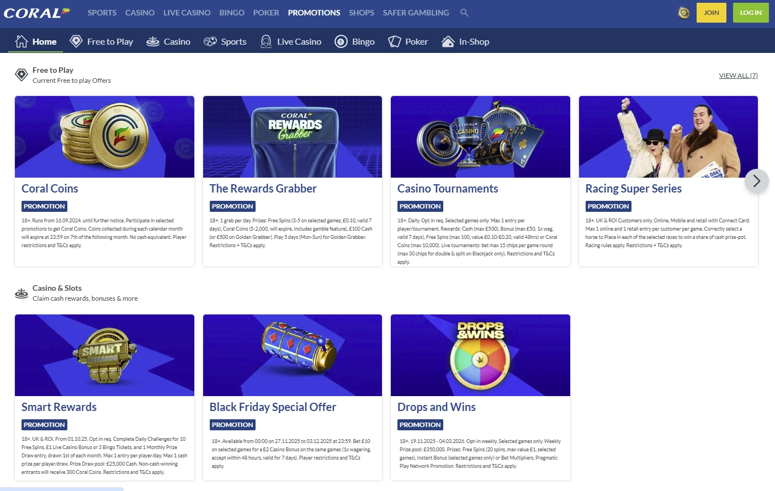The image size is (775, 491).
Task: Open the VIEW ALL (7) link
Action: (738, 75)
